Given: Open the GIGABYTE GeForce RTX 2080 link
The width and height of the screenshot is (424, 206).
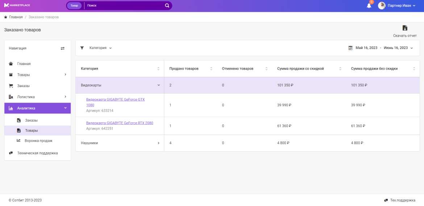Looking at the screenshot, I should coord(120,123).
